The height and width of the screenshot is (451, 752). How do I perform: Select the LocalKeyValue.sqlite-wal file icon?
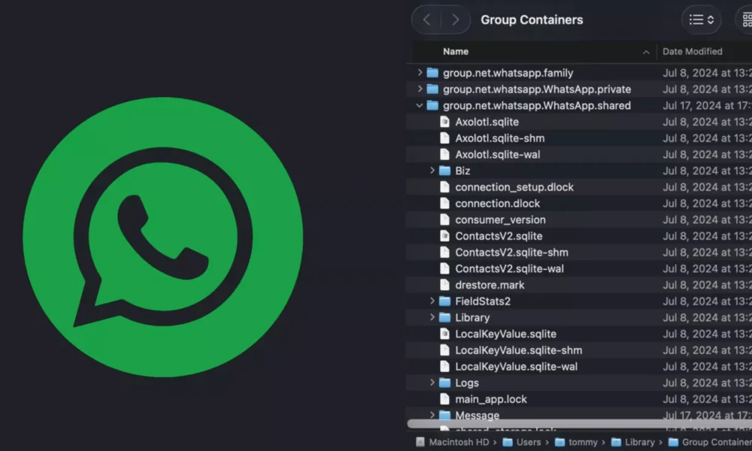point(444,366)
